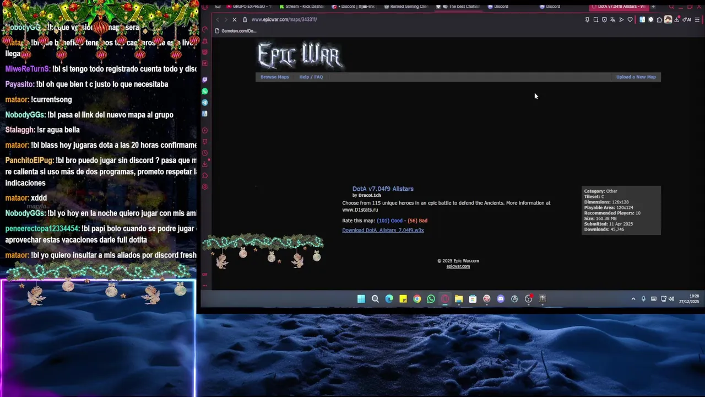Screen dimensions: 705x397
Task: Rate this map as Bad
Action: click(x=417, y=221)
